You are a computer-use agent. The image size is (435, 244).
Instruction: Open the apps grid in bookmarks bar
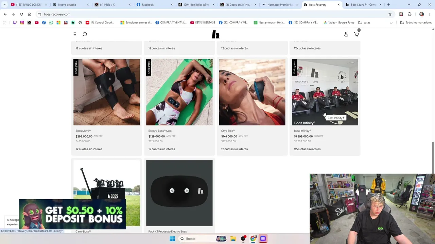pyautogui.click(x=4, y=23)
